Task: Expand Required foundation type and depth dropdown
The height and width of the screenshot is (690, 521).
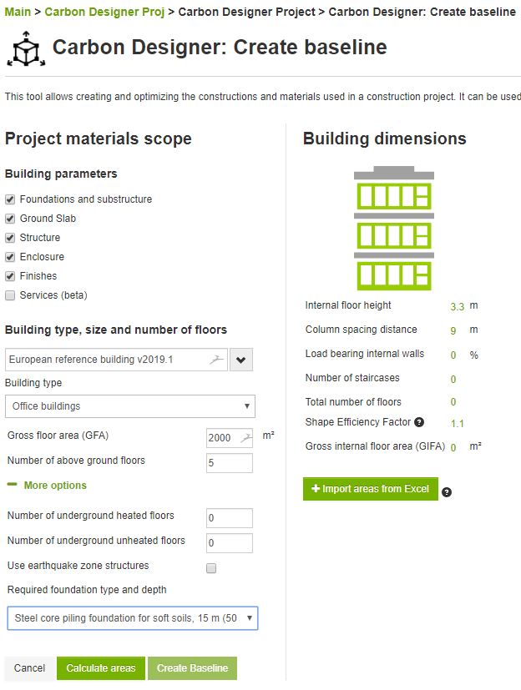Action: tap(133, 619)
